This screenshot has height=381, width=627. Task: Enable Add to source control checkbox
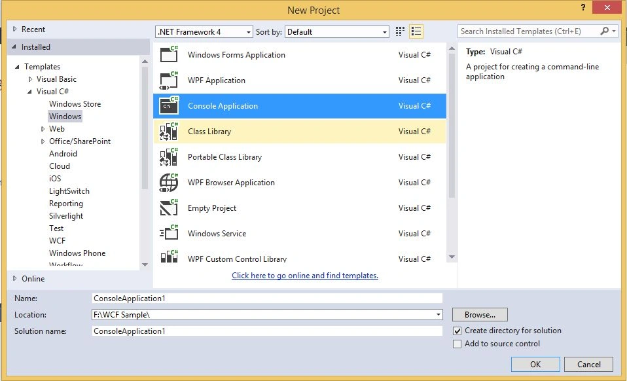457,344
